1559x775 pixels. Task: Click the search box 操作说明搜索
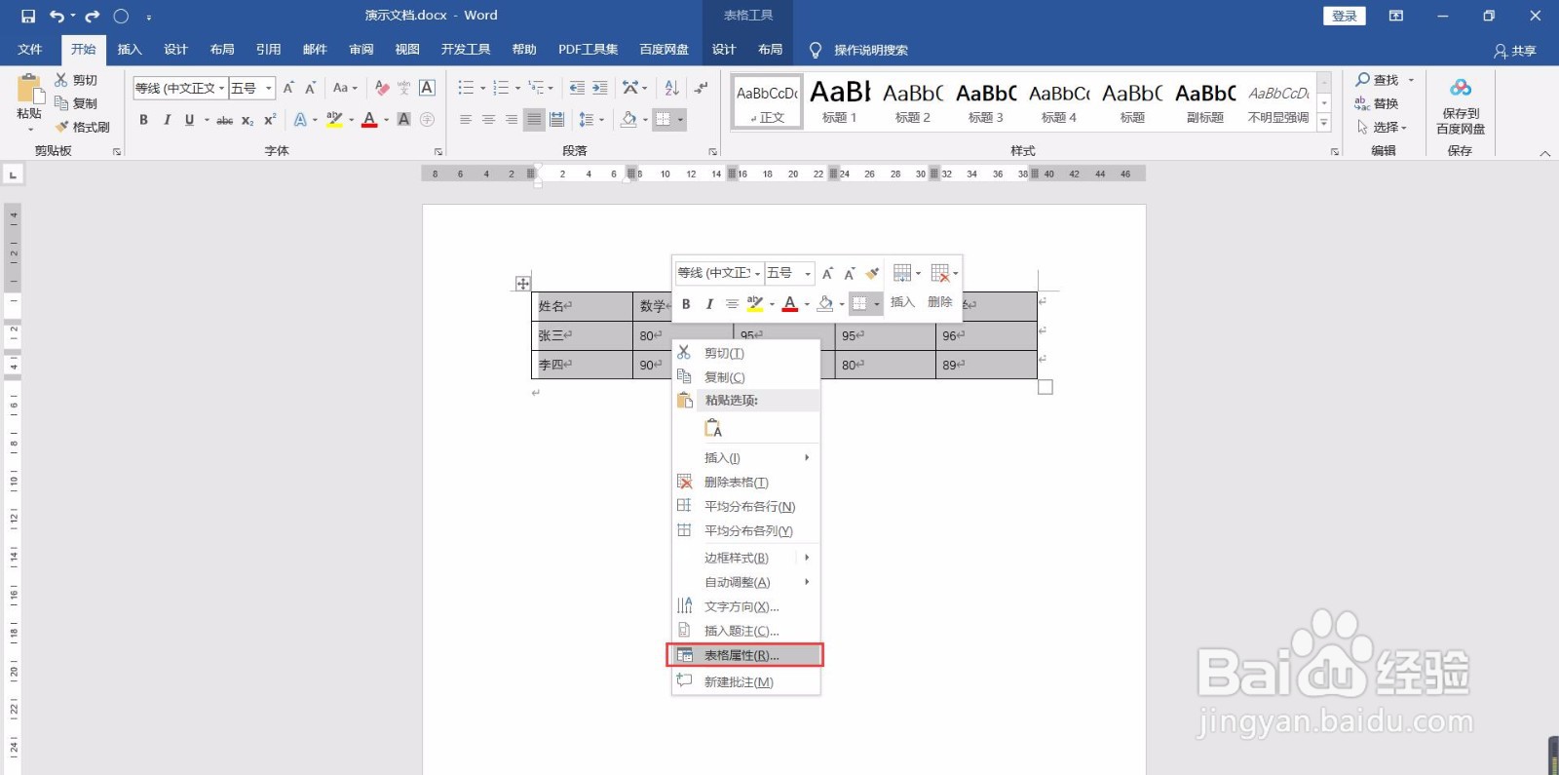(x=870, y=50)
